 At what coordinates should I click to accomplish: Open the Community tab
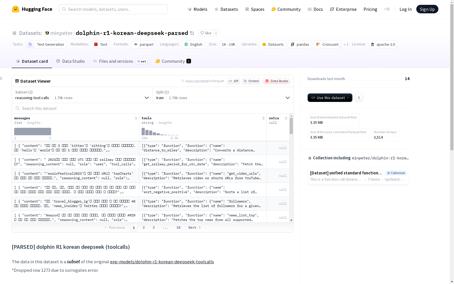pyautogui.click(x=173, y=61)
